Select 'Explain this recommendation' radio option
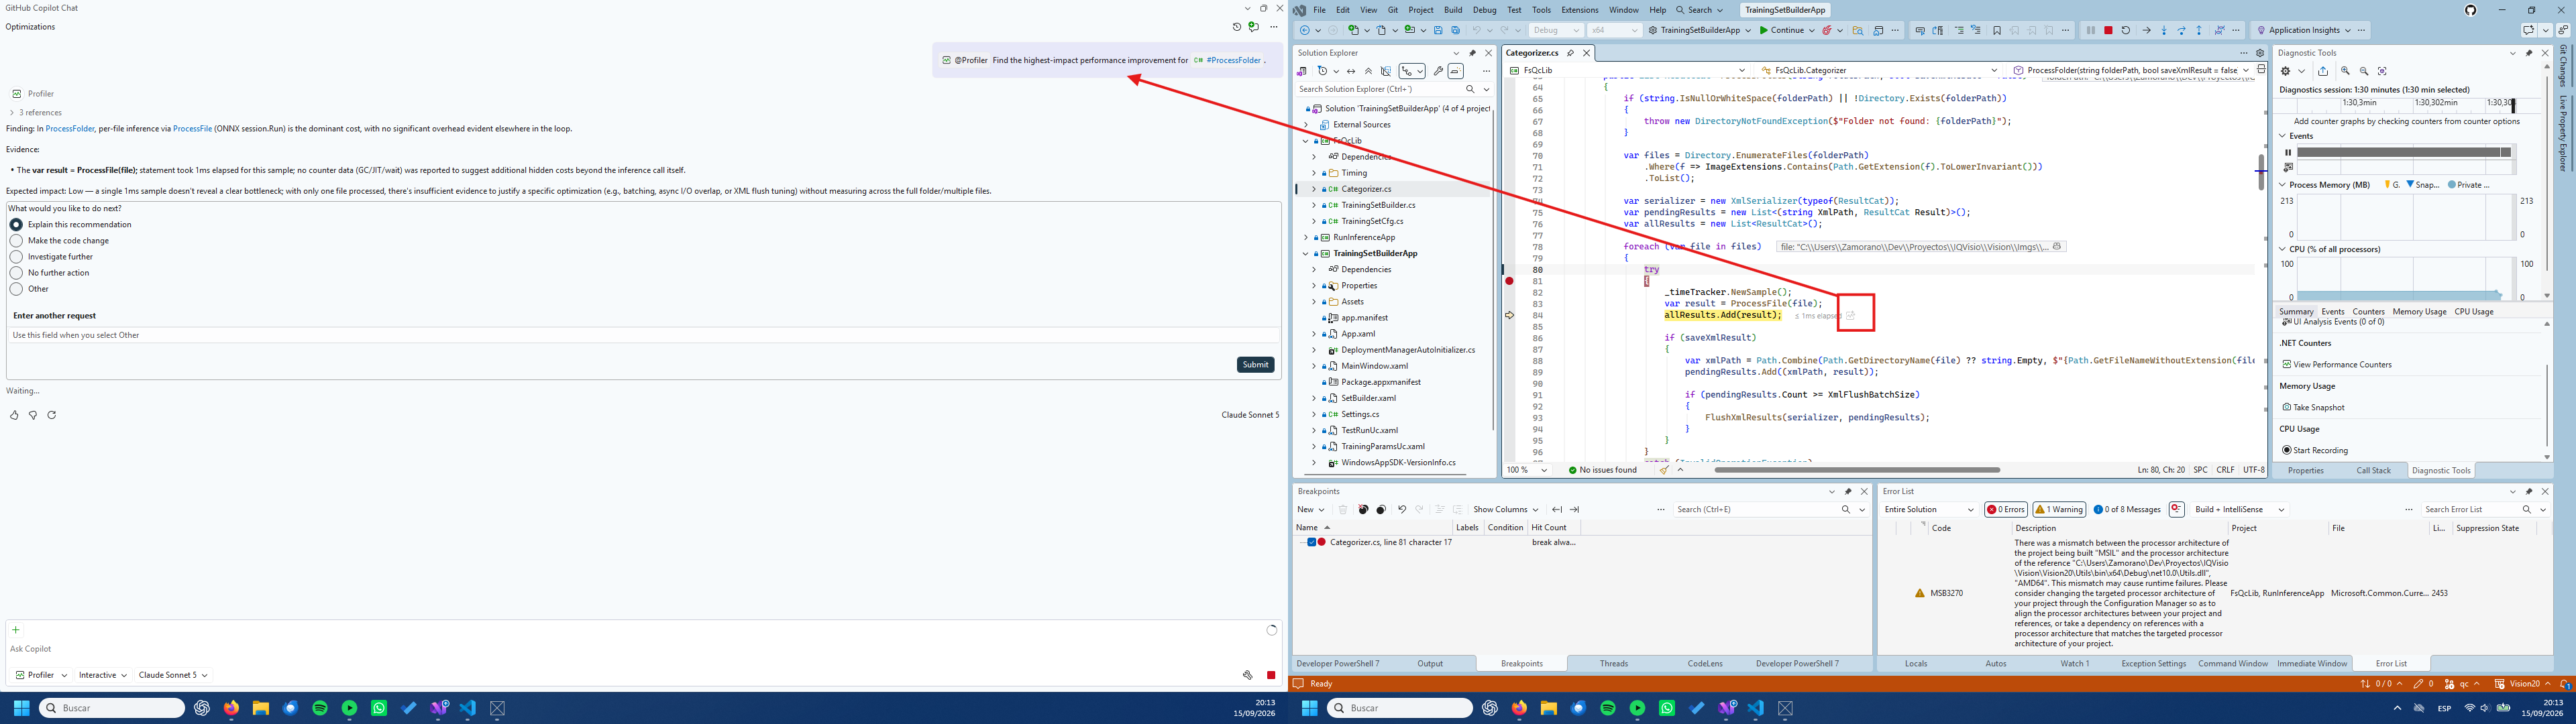 16,225
